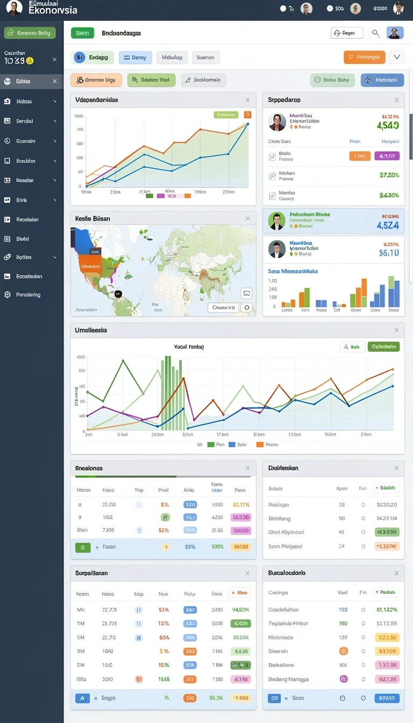Click the clock icon beside Ecanaim
Screen dimensions: 413x723
7,141
